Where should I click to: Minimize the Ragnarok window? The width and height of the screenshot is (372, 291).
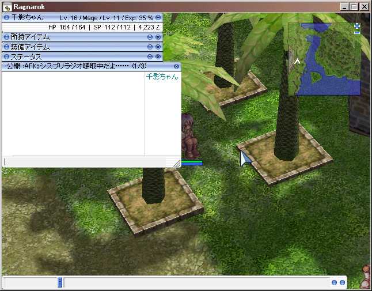[x=344, y=7]
